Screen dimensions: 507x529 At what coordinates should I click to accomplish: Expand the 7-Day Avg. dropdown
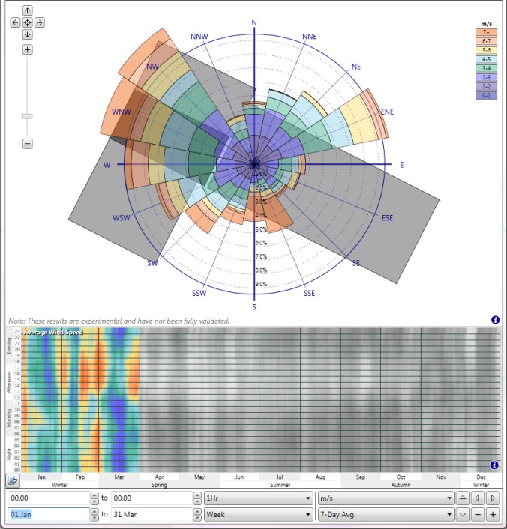click(385, 515)
